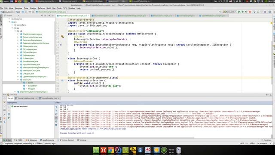The image size is (275, 155).
Task: Toggle the pin tab icon in the Run sidebar
Action: [x=4, y=114]
